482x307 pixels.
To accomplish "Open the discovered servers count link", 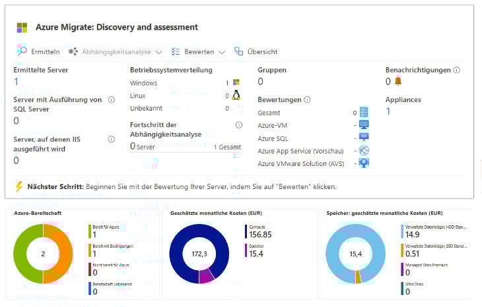I will (17, 82).
